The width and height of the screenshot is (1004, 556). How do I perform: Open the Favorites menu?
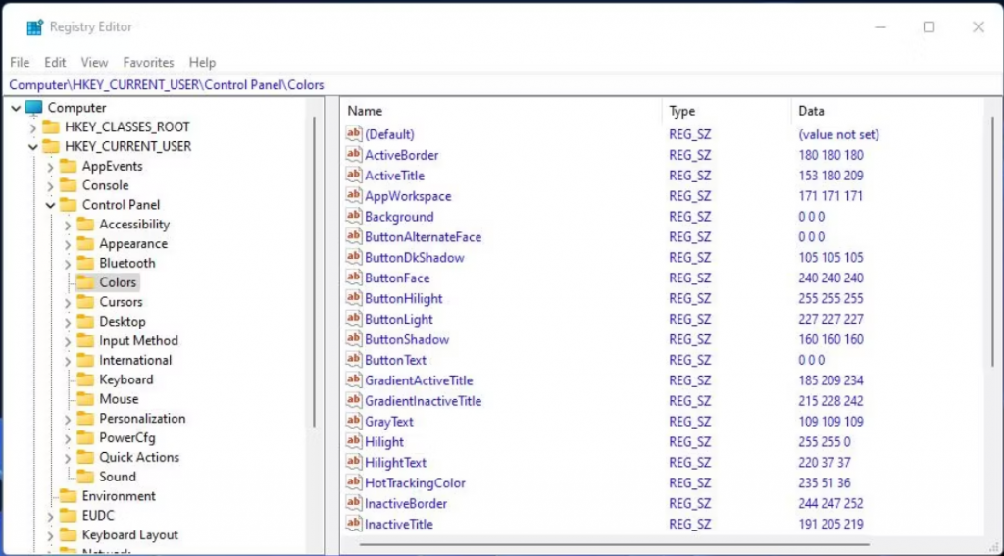click(x=149, y=62)
